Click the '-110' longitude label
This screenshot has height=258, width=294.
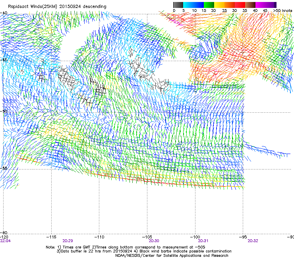(99, 237)
